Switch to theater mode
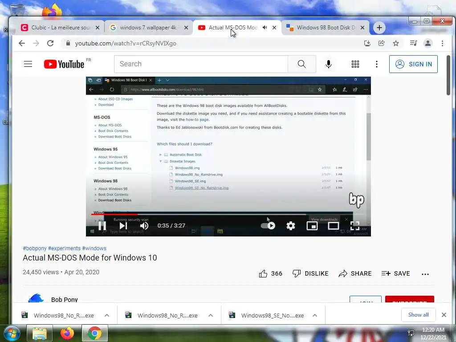 point(333,226)
